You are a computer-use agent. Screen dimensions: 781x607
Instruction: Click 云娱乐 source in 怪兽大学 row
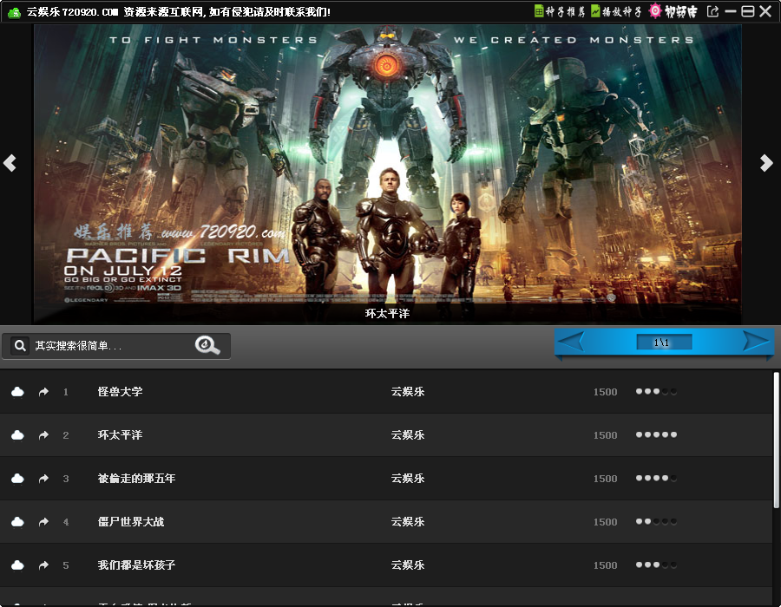pyautogui.click(x=408, y=392)
